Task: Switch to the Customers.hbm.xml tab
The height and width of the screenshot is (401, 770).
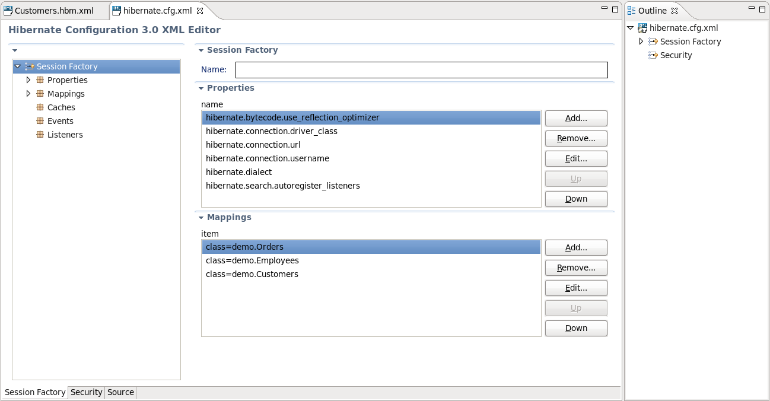Action: click(55, 9)
